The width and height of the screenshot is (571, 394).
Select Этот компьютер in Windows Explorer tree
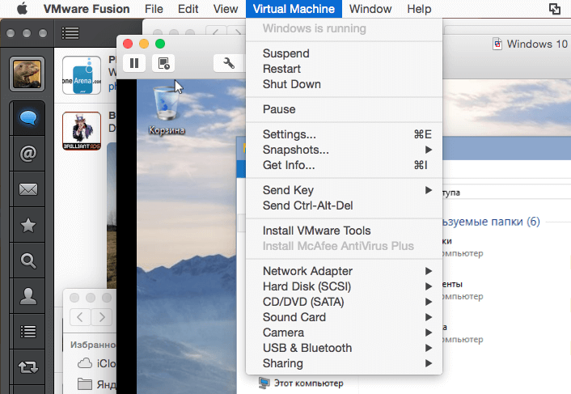coord(301,383)
